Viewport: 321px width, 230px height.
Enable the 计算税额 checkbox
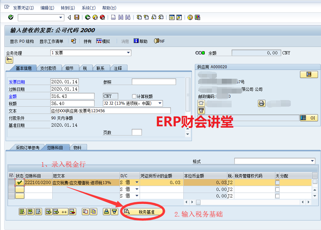[x=134, y=96]
